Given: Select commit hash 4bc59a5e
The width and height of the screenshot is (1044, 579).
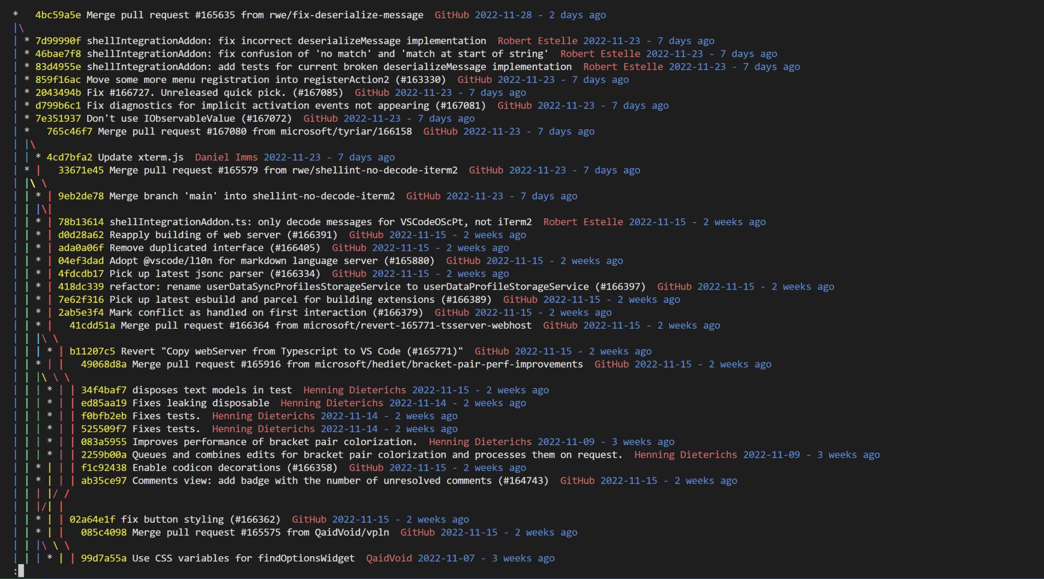Looking at the screenshot, I should pos(58,15).
